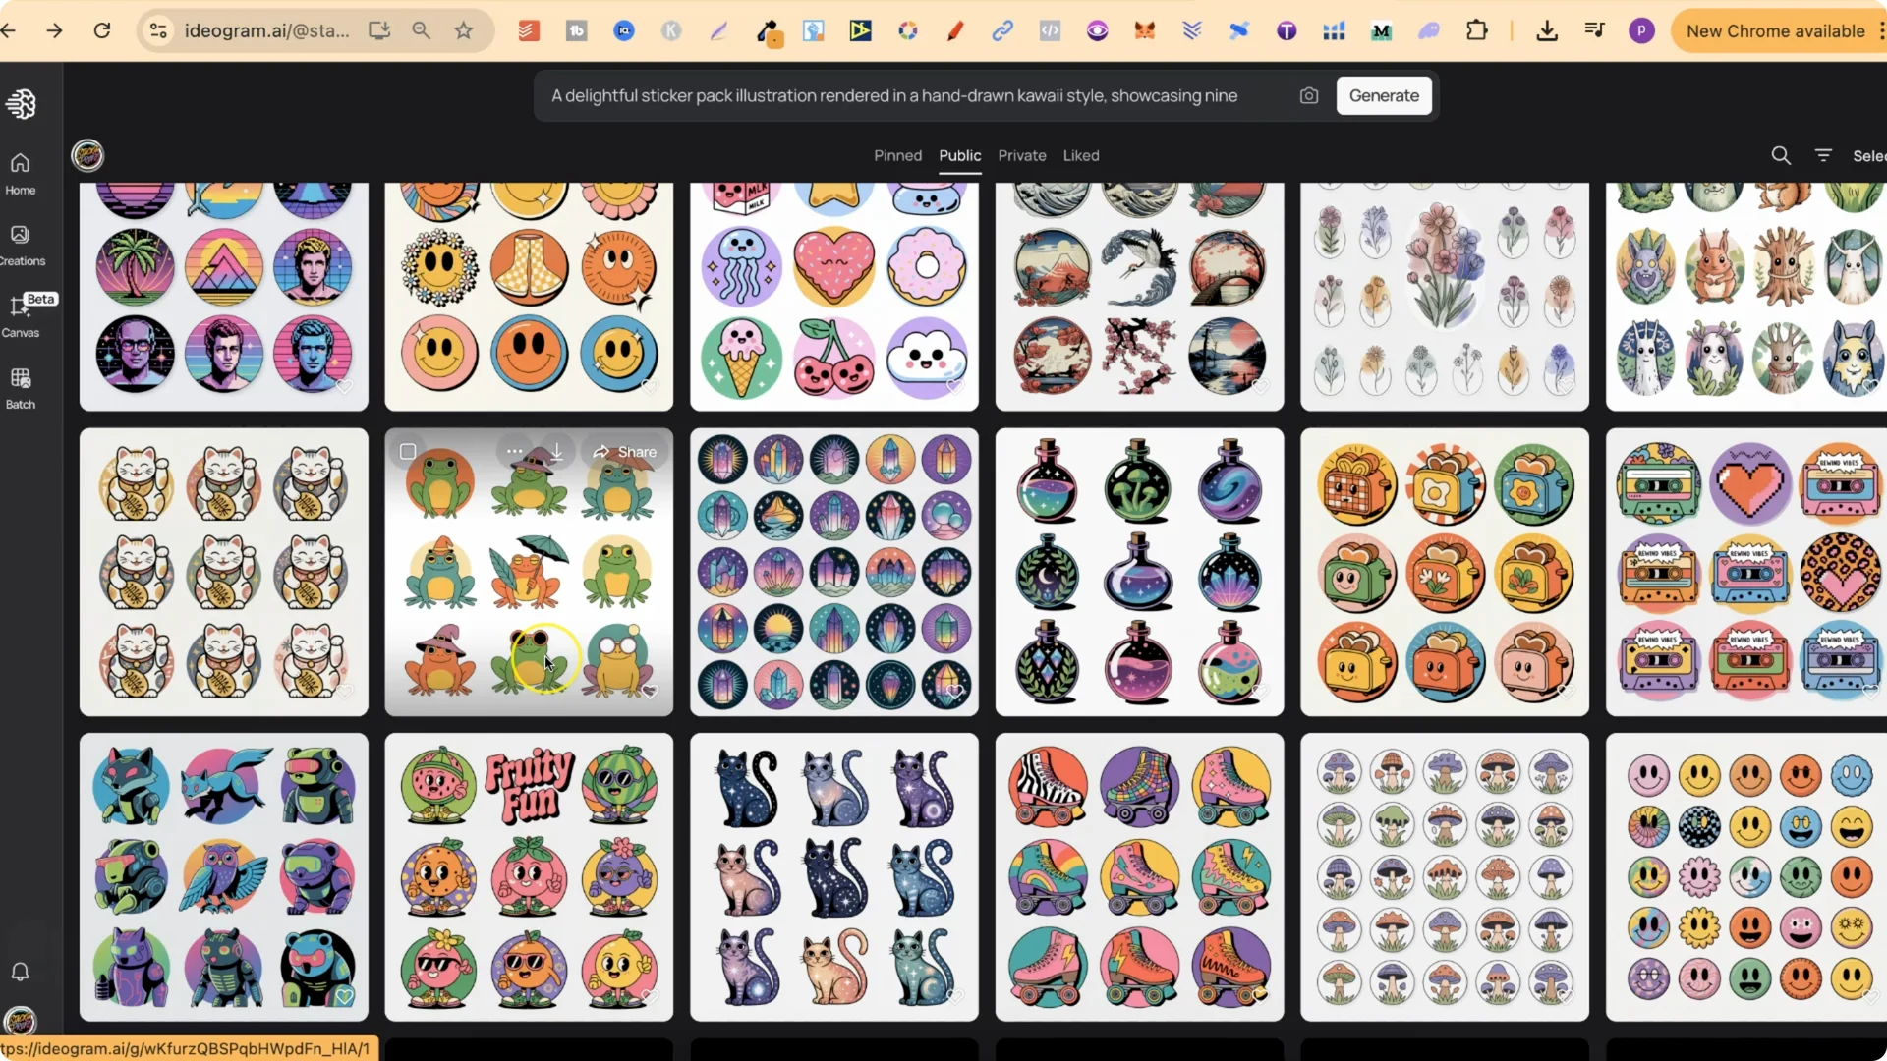Open the more options menu on frog image
Viewport: 1887px width, 1061px height.
[514, 451]
